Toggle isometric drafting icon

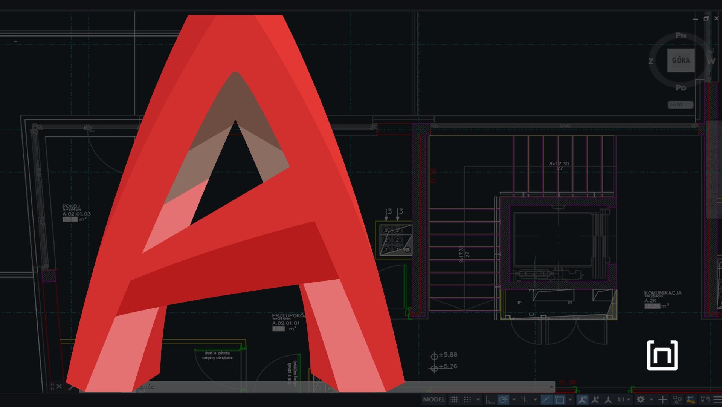pyautogui.click(x=524, y=399)
